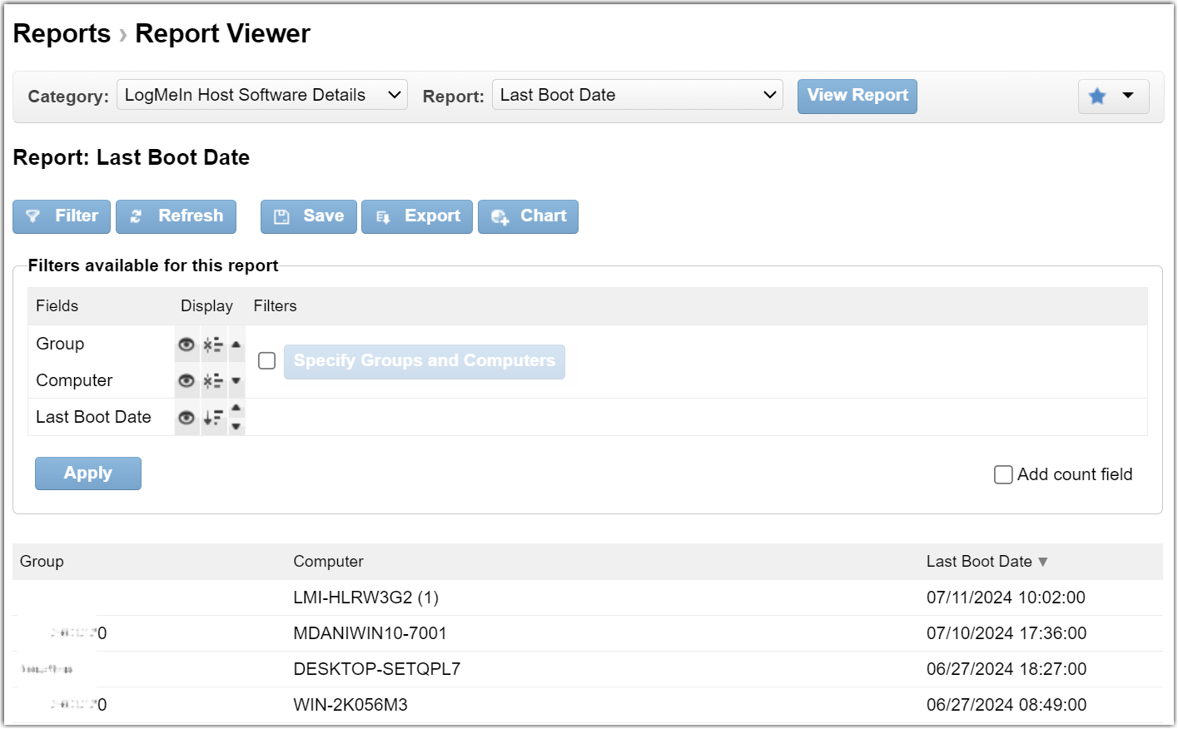Click the Reports breadcrumb link
Image resolution: width=1178 pixels, height=729 pixels.
pos(62,33)
